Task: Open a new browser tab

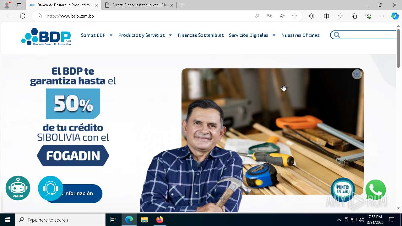Action: (x=182, y=5)
